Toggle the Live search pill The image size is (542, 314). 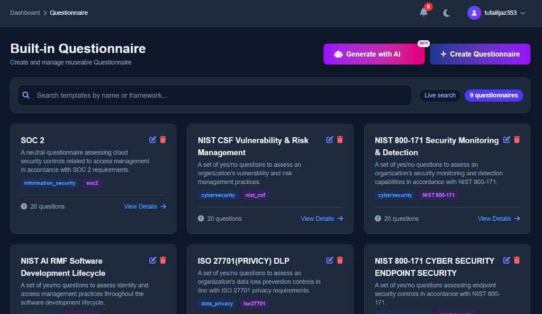point(440,95)
